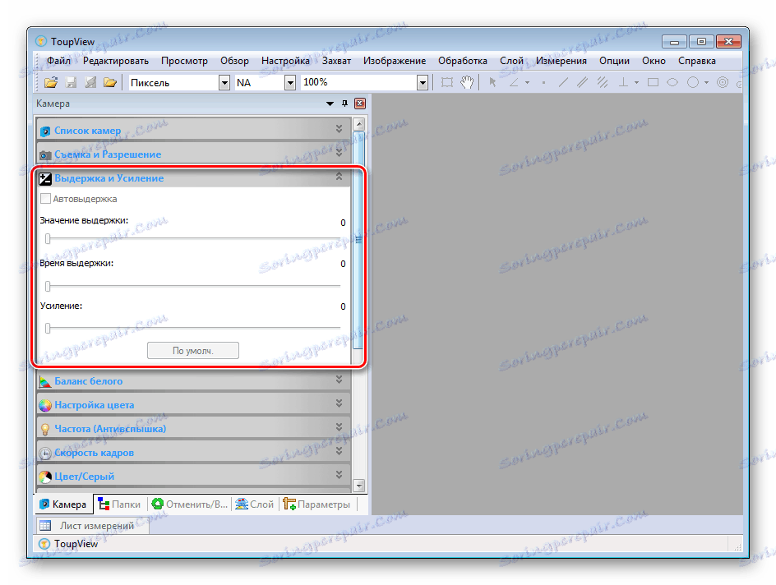Image resolution: width=776 pixels, height=585 pixels.
Task: Click the Усиление slider handle
Action: click(x=48, y=329)
